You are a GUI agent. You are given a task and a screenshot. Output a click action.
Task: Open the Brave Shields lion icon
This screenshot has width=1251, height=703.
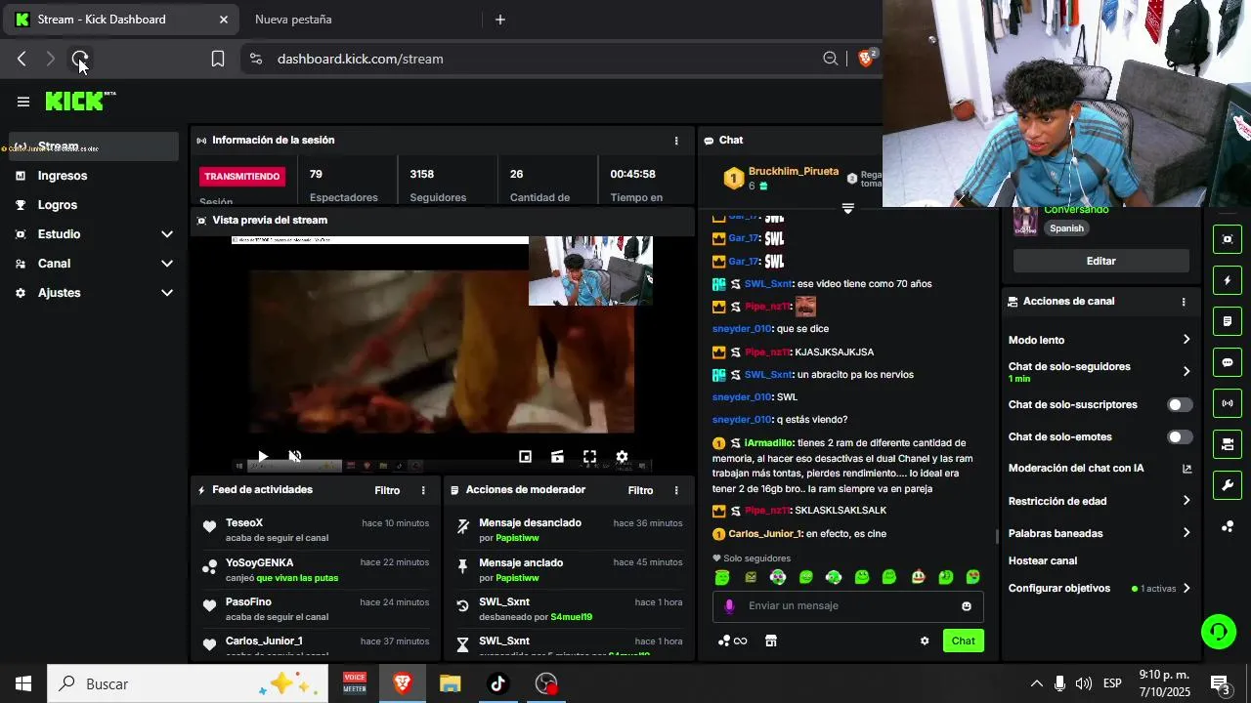(x=865, y=59)
